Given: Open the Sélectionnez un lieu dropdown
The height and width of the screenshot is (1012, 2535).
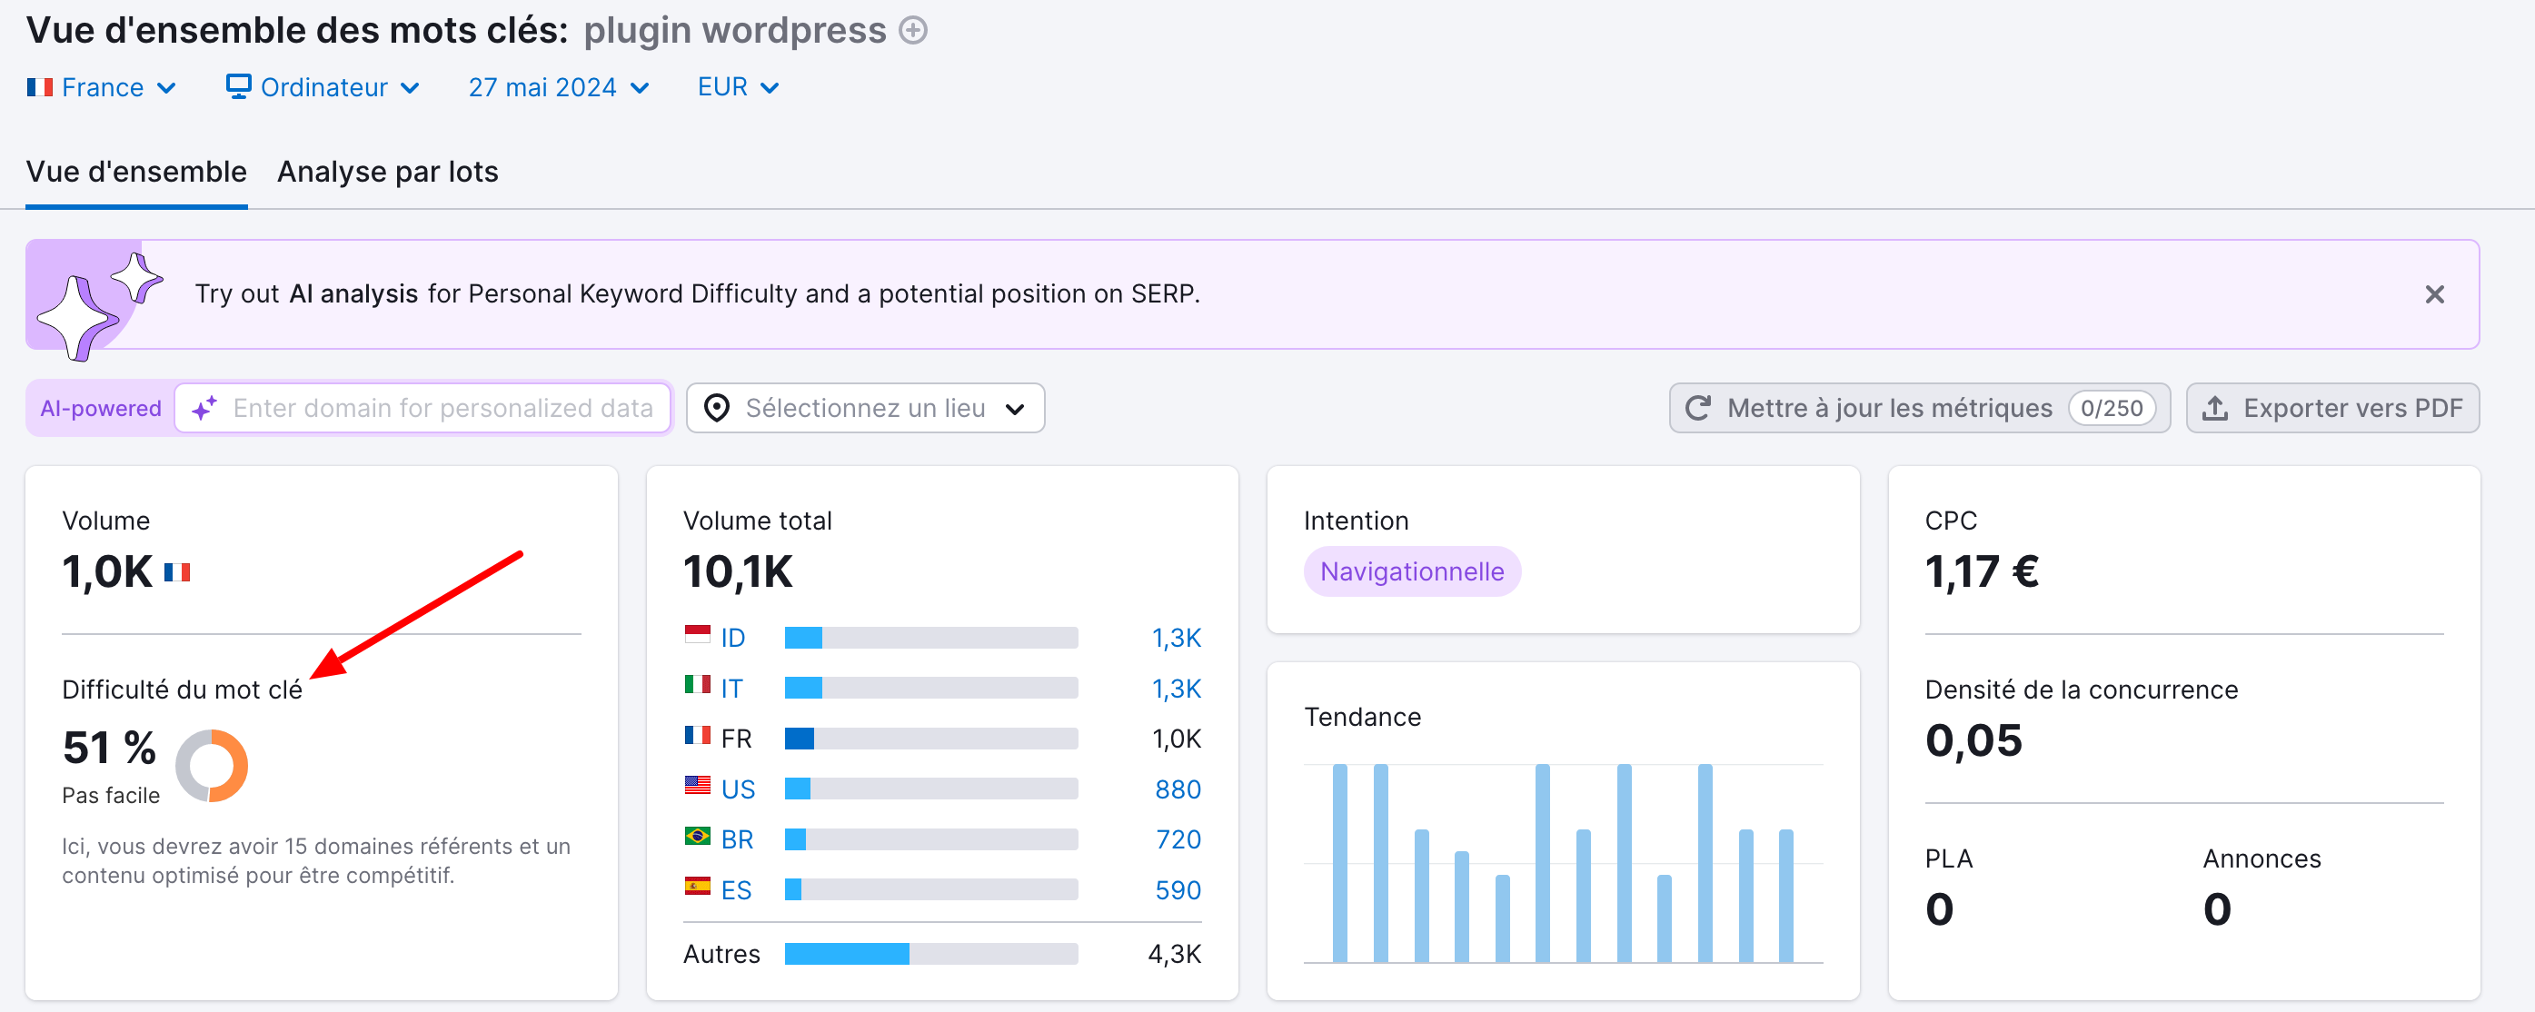Looking at the screenshot, I should 865,408.
